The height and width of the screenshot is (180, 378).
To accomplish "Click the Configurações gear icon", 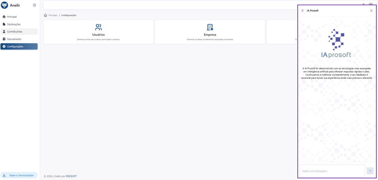I will tap(4, 46).
